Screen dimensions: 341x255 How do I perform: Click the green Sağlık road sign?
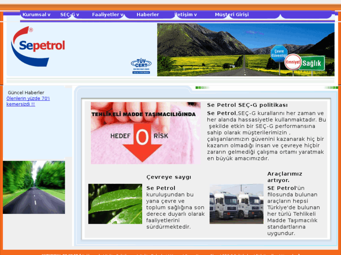[312, 63]
